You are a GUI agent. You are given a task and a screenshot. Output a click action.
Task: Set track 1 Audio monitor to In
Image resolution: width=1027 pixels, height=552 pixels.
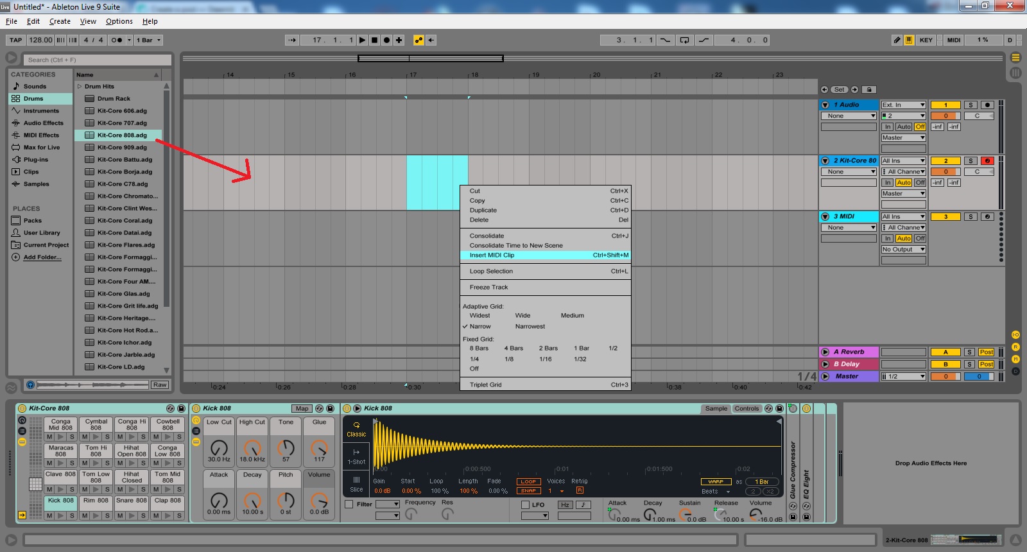[888, 126]
